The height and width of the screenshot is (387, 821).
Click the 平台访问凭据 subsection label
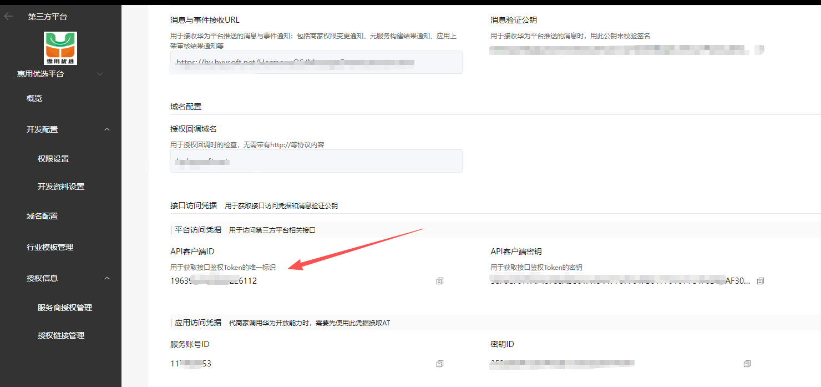(198, 230)
